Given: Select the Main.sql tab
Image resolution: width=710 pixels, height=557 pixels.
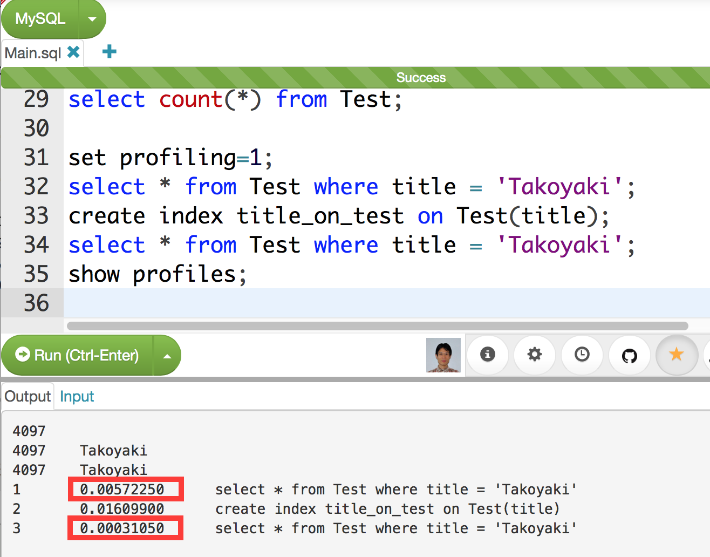Looking at the screenshot, I should click(32, 52).
